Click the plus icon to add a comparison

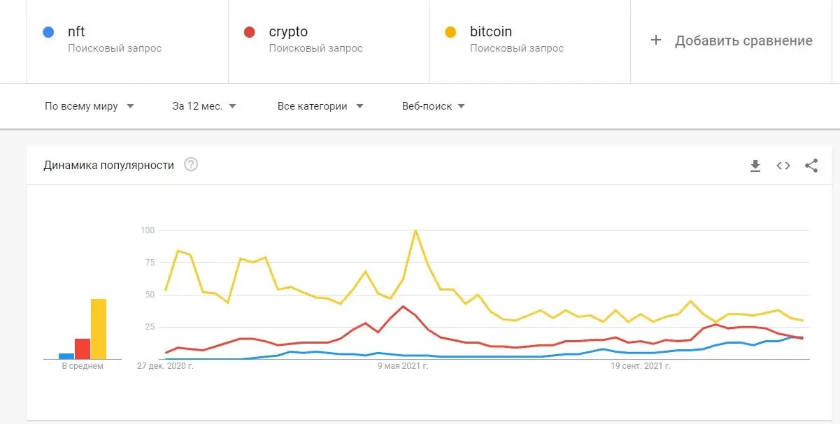tap(655, 41)
